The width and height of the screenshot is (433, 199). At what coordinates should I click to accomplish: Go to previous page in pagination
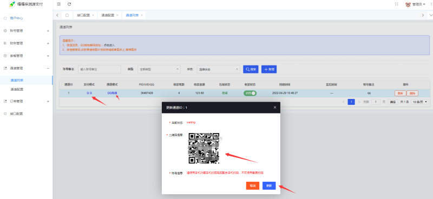344,102
